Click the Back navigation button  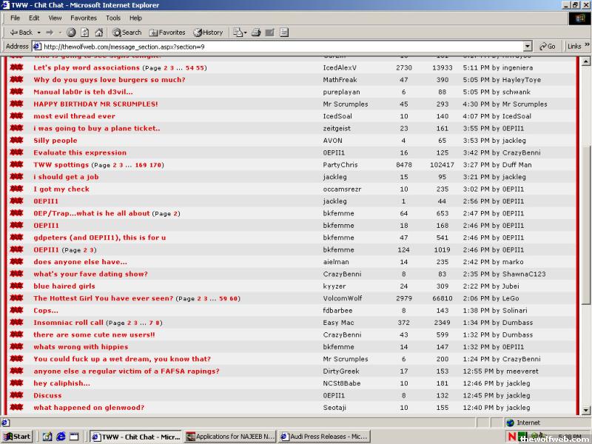click(21, 33)
